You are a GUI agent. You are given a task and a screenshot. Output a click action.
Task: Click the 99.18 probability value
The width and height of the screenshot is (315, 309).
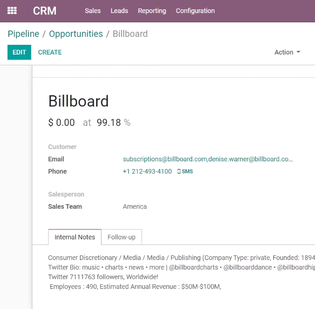click(109, 123)
